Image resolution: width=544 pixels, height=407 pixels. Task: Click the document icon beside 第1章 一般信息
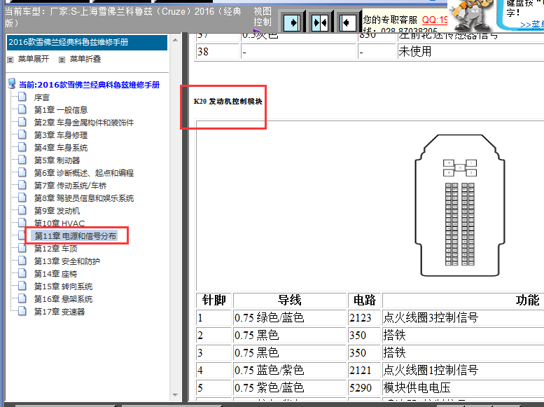[x=22, y=109]
